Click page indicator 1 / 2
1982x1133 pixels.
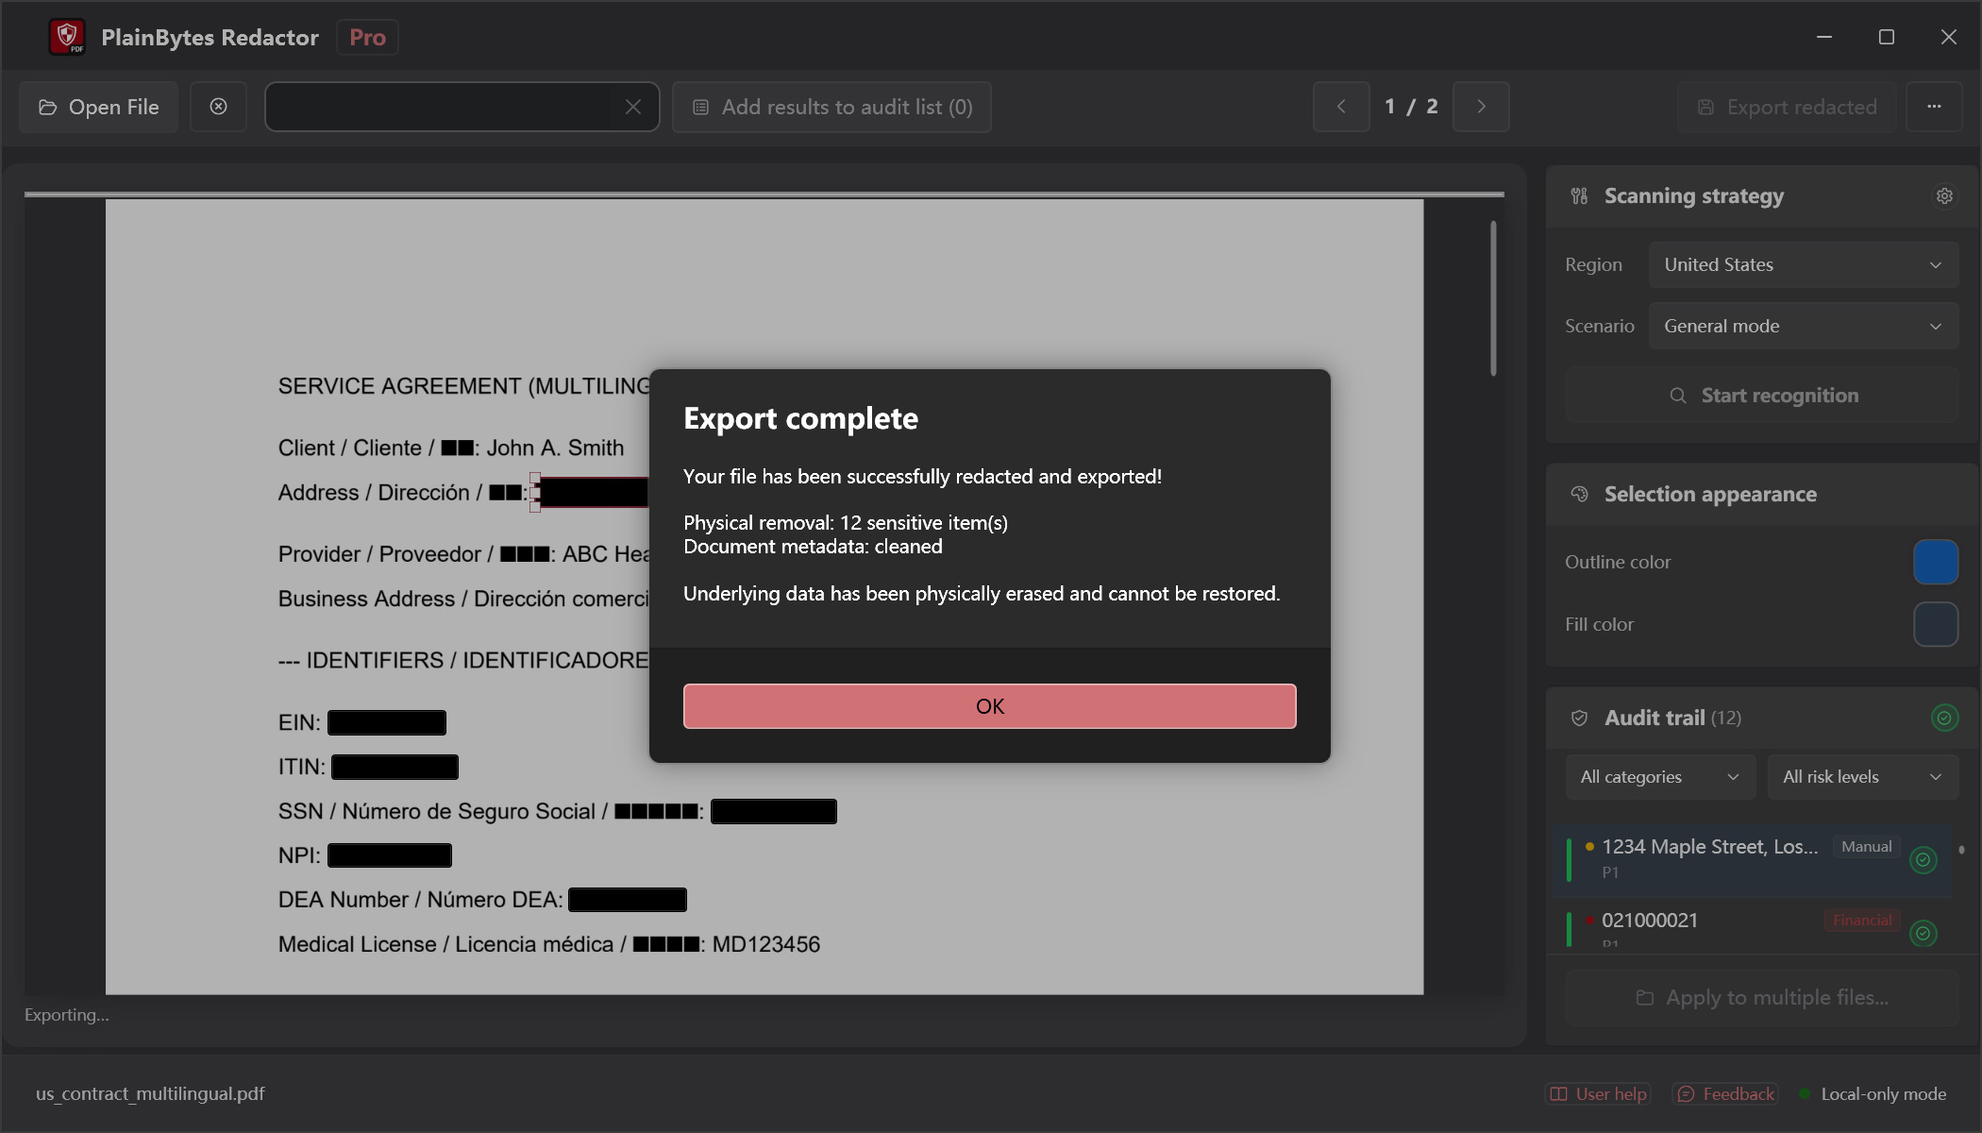[1411, 107]
